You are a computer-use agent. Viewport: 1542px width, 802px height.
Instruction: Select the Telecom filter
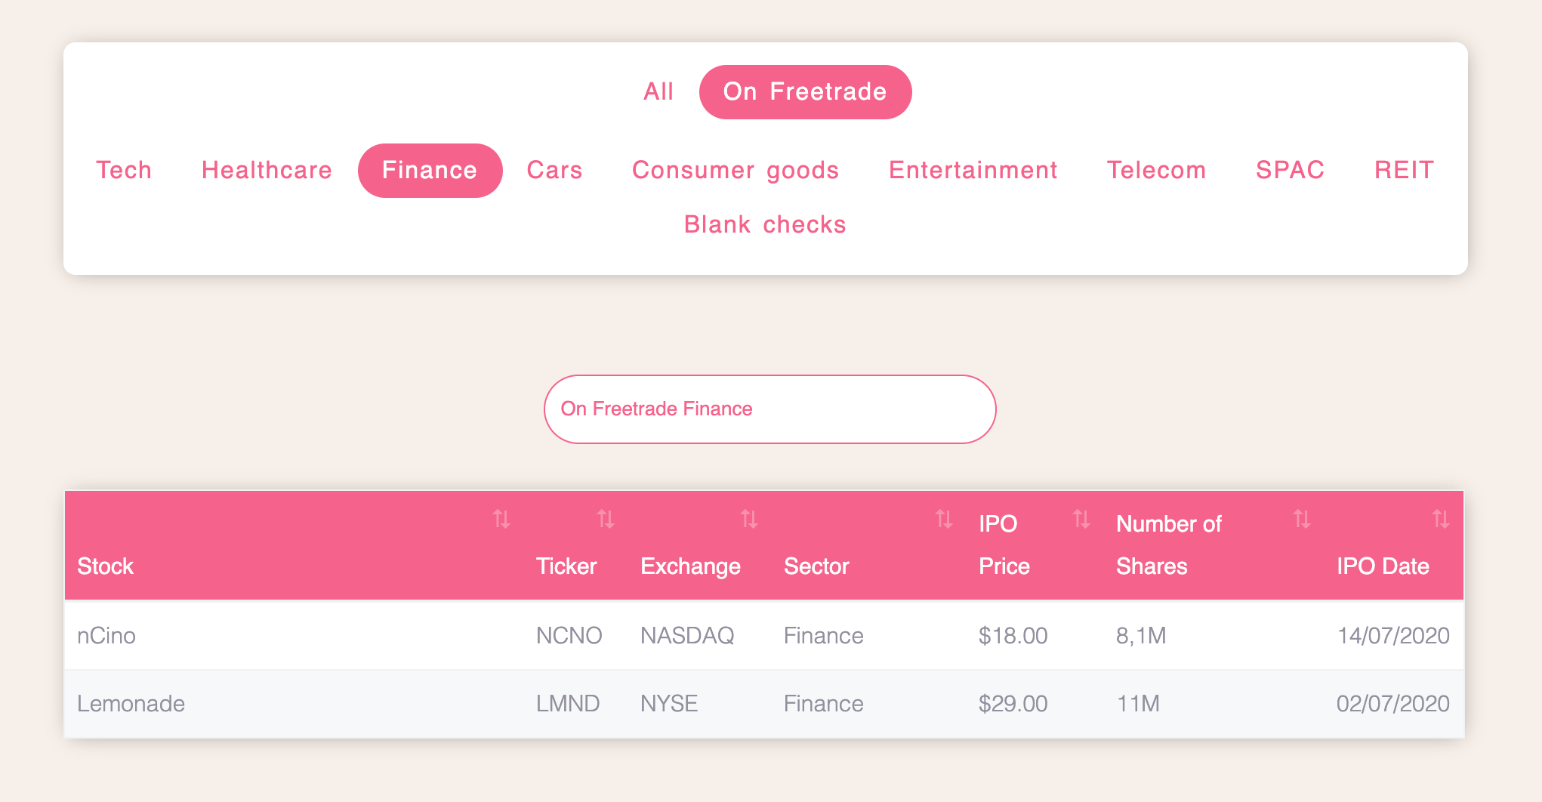pos(1156,171)
